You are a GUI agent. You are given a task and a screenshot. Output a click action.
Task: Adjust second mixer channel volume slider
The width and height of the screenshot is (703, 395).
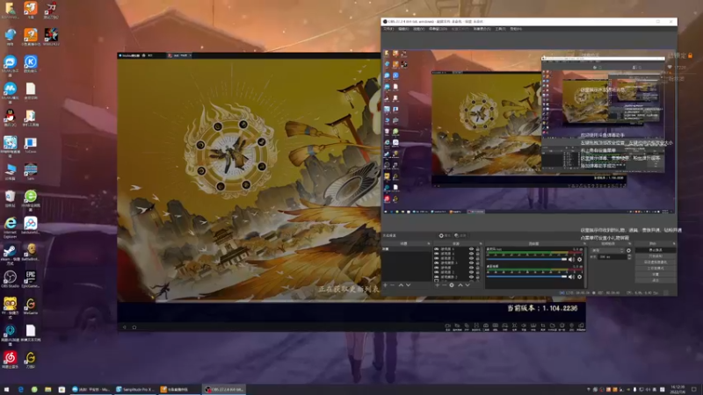526,276
